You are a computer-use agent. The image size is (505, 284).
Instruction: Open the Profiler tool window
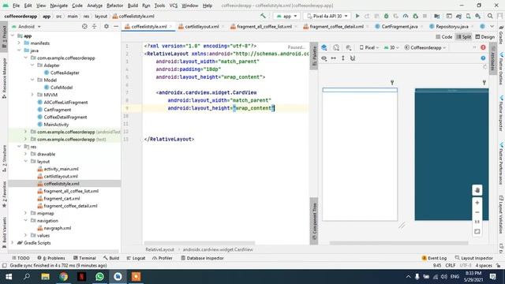click(163, 258)
